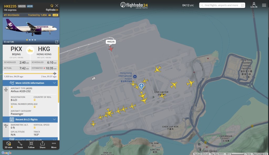Image resolution: width=269 pixels, height=155 pixels.
Task: Click the Tung Chung map label
Action: point(209,151)
